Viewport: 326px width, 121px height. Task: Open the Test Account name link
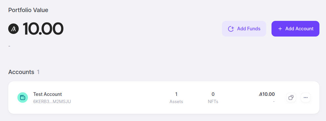[x=48, y=94]
